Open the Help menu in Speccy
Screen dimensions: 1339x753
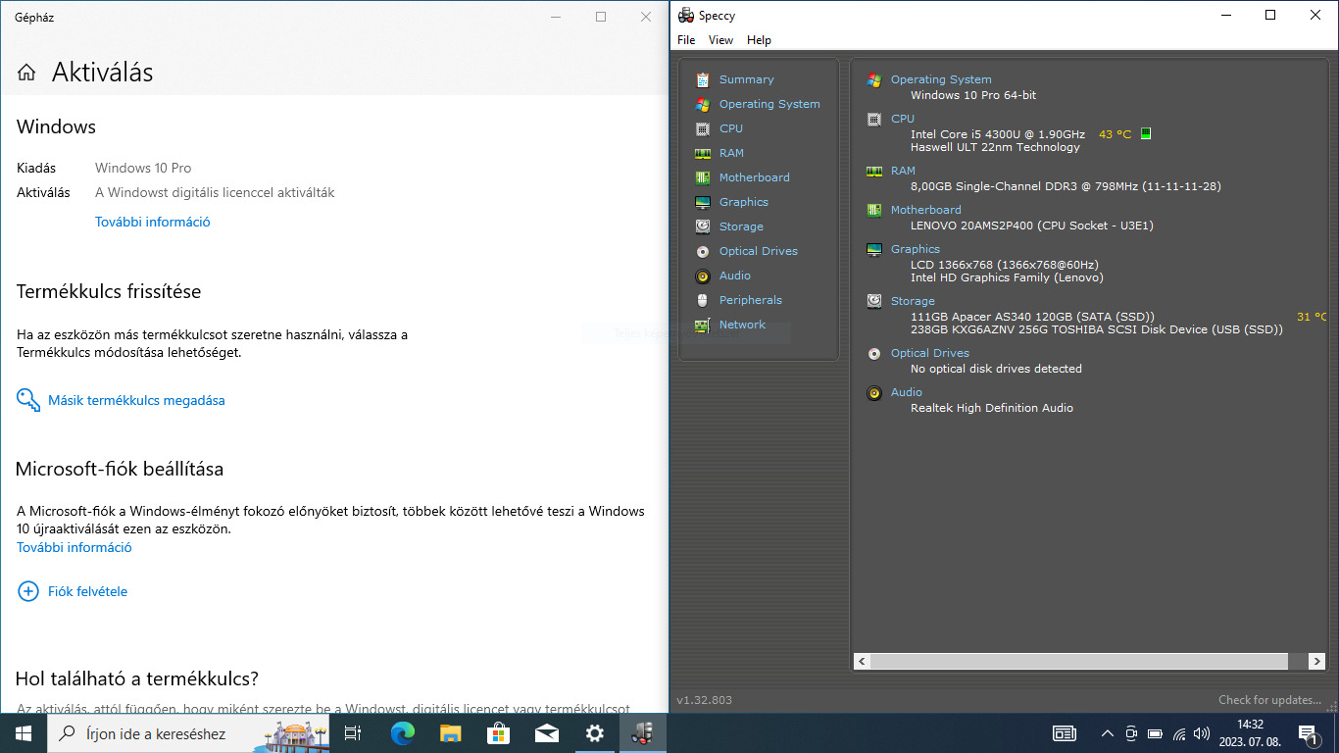coord(759,40)
